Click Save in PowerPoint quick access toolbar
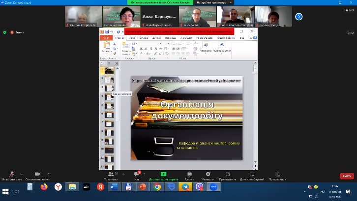The width and height of the screenshot is (357, 201). pyautogui.click(x=107, y=31)
